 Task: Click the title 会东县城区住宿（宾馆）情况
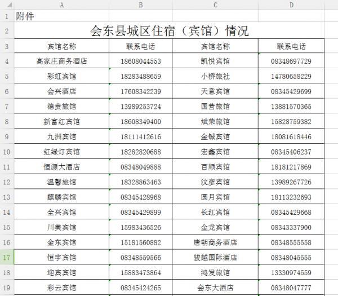click(x=169, y=30)
